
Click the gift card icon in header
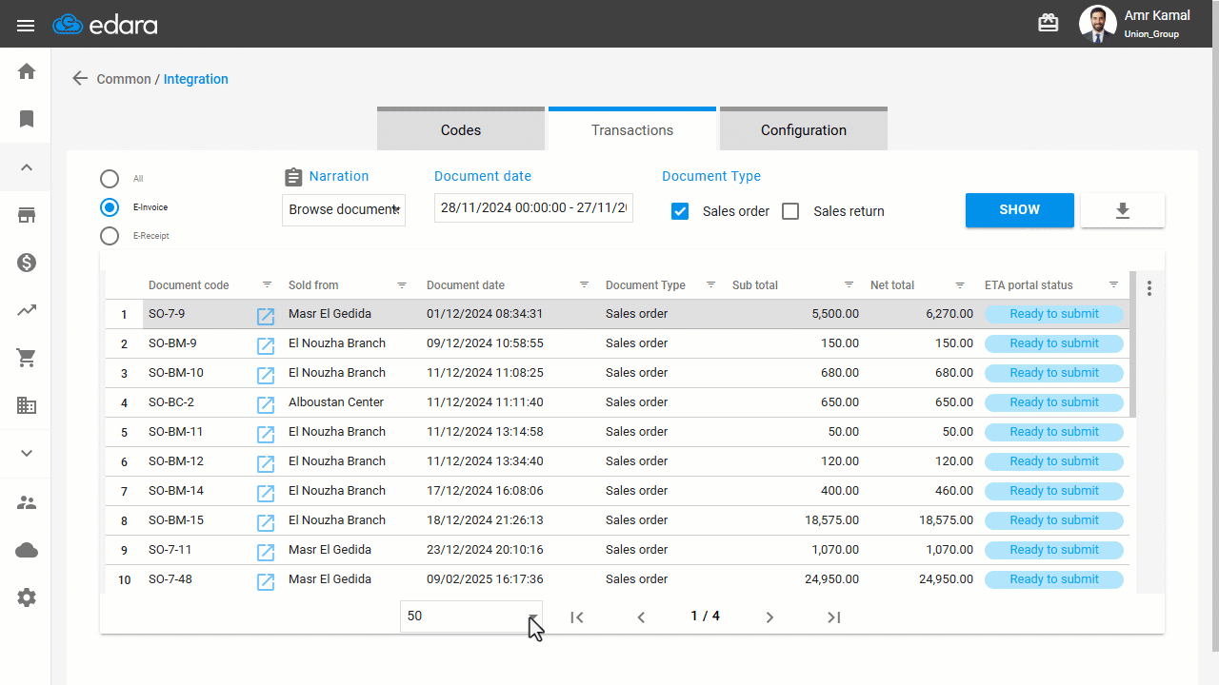pos(1049,24)
